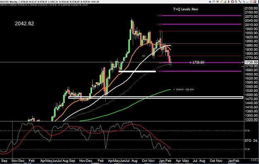
Task: Click the black vertical arrows icon
Action: (x=229, y=2)
